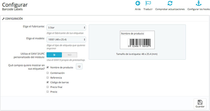Click the Guardar floppy disk icon
Viewport: 210px width, 111px height.
click(x=200, y=102)
